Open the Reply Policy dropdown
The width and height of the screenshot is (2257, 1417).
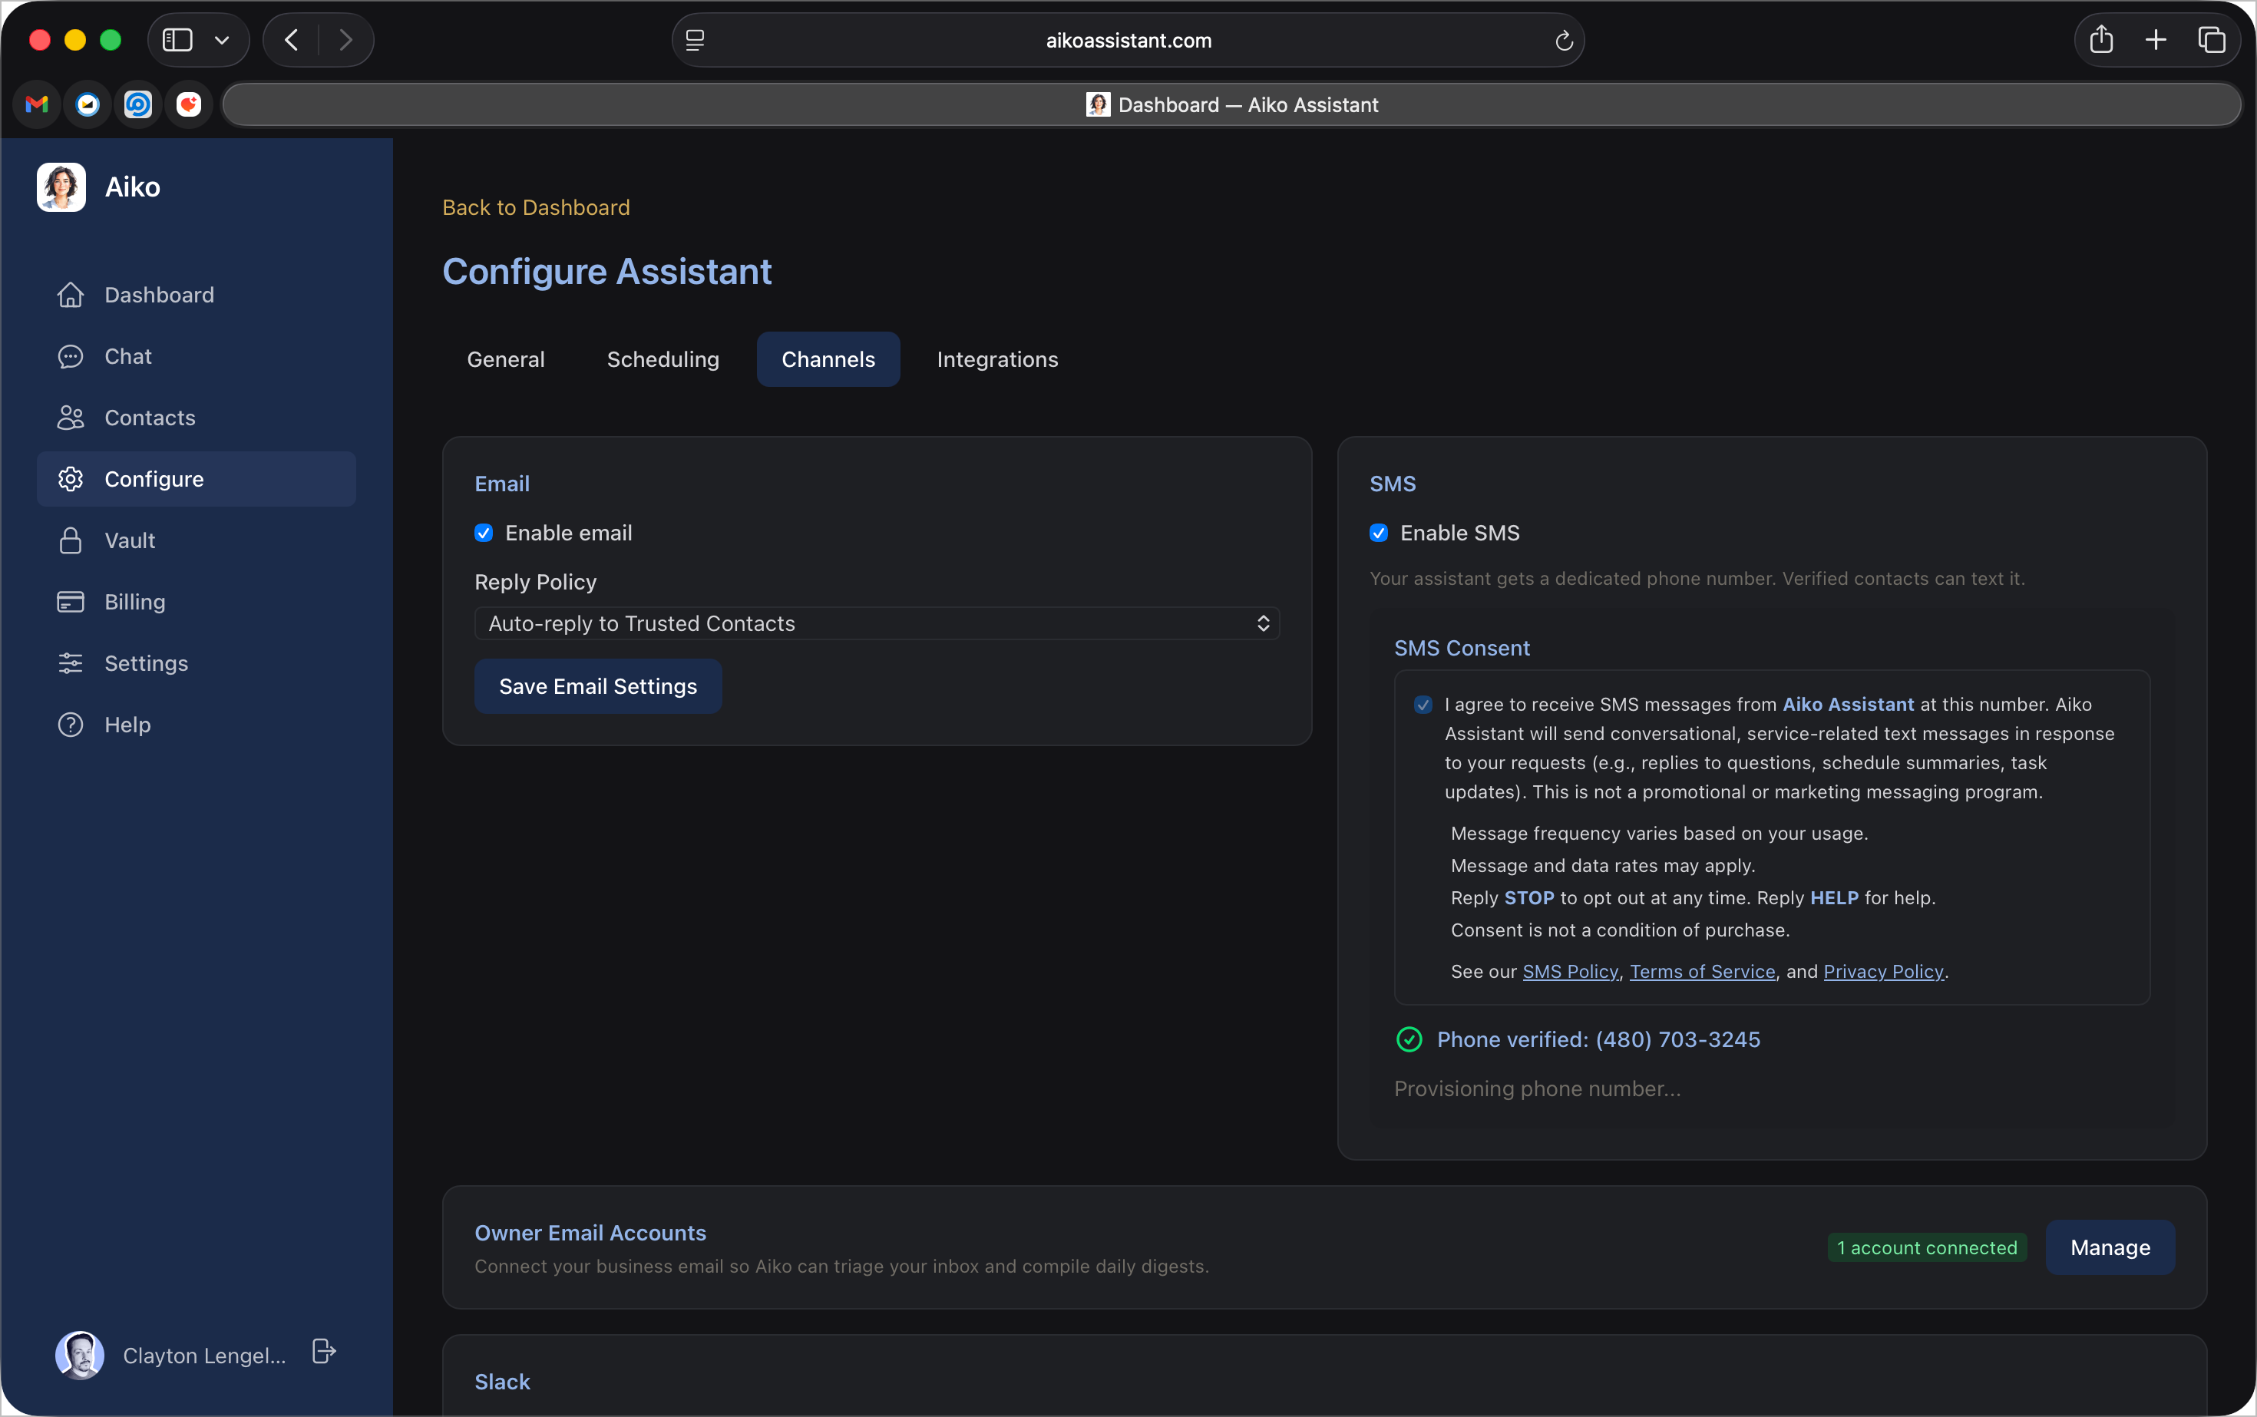click(x=877, y=624)
